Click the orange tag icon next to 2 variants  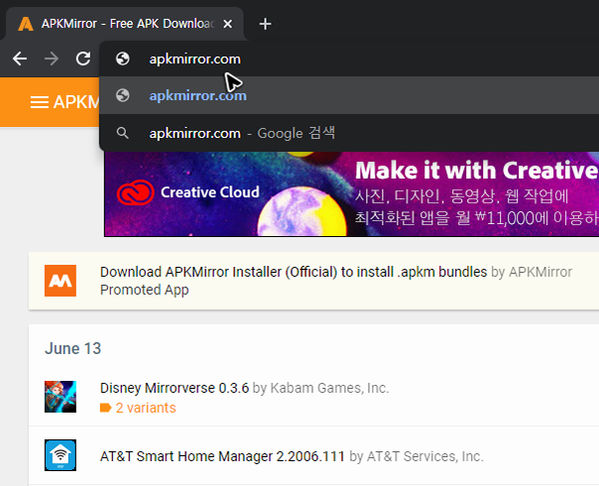(105, 408)
